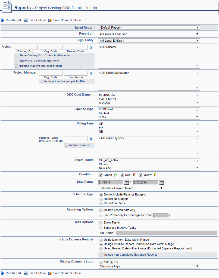
Task: Uncheck the Red condition checkbox
Action: pyautogui.click(x=122, y=175)
